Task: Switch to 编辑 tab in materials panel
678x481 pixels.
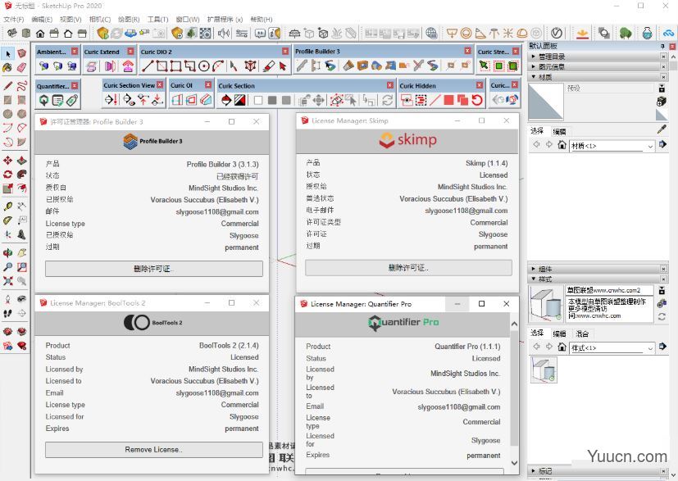Action: [x=559, y=131]
